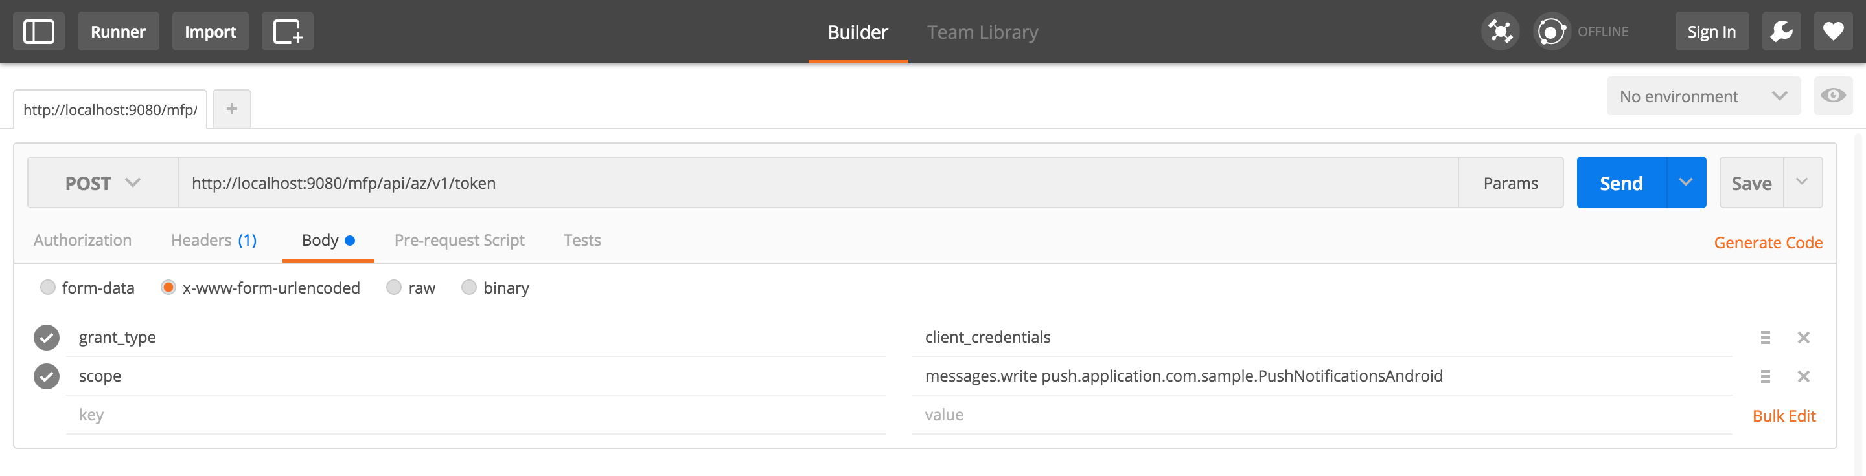This screenshot has height=476, width=1866.
Task: Select the form-data body option
Action: coord(48,288)
